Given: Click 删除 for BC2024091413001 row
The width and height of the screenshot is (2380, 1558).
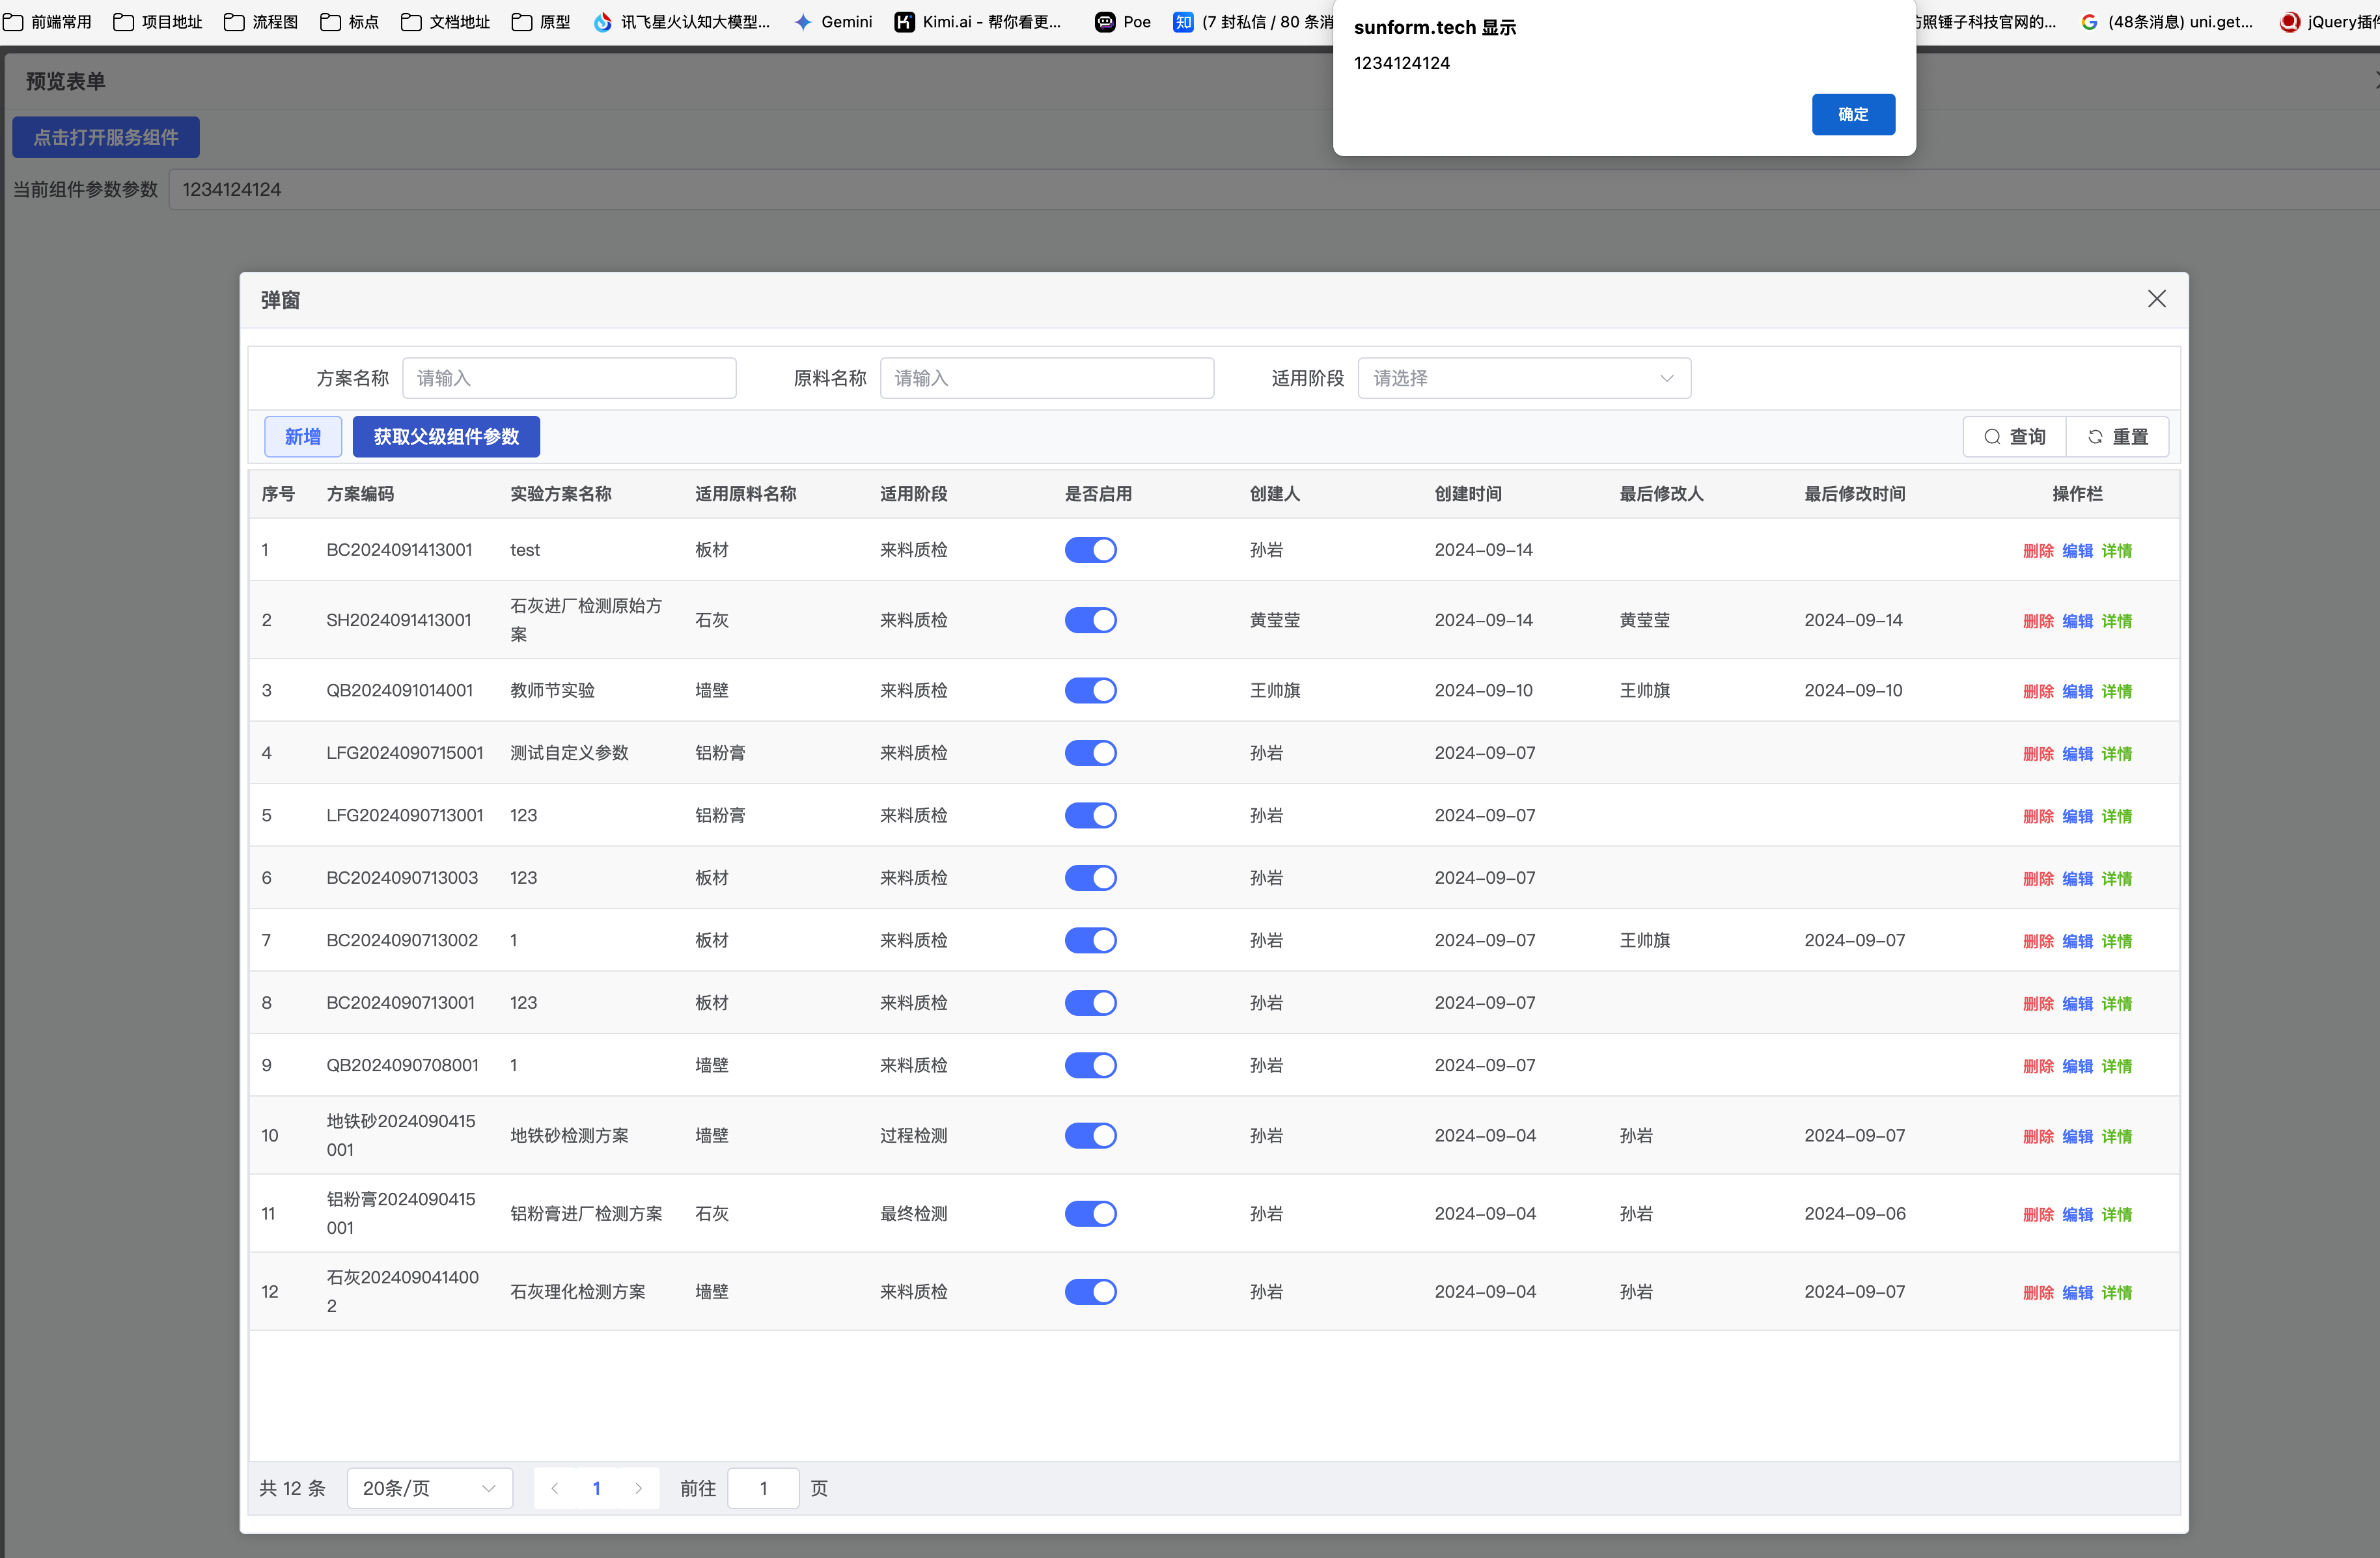Looking at the screenshot, I should click(2038, 551).
